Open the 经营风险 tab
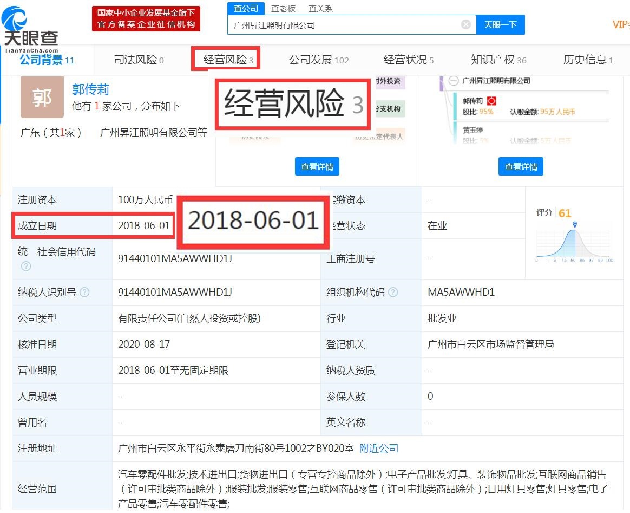The width and height of the screenshot is (630, 513). click(x=226, y=60)
